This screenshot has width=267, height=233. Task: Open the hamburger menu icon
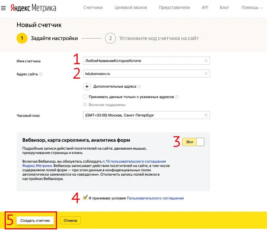[4, 7]
